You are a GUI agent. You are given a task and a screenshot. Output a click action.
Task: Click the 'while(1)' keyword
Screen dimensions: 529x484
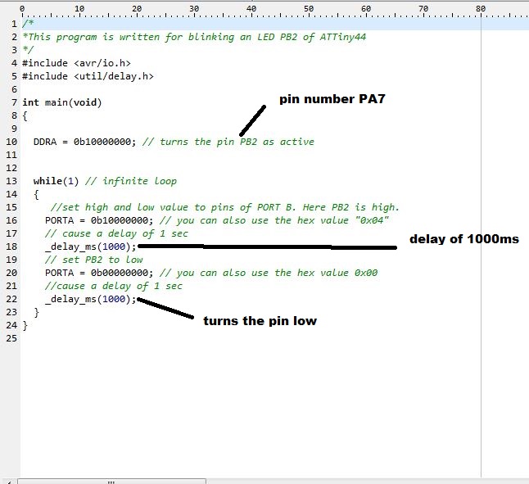56,181
